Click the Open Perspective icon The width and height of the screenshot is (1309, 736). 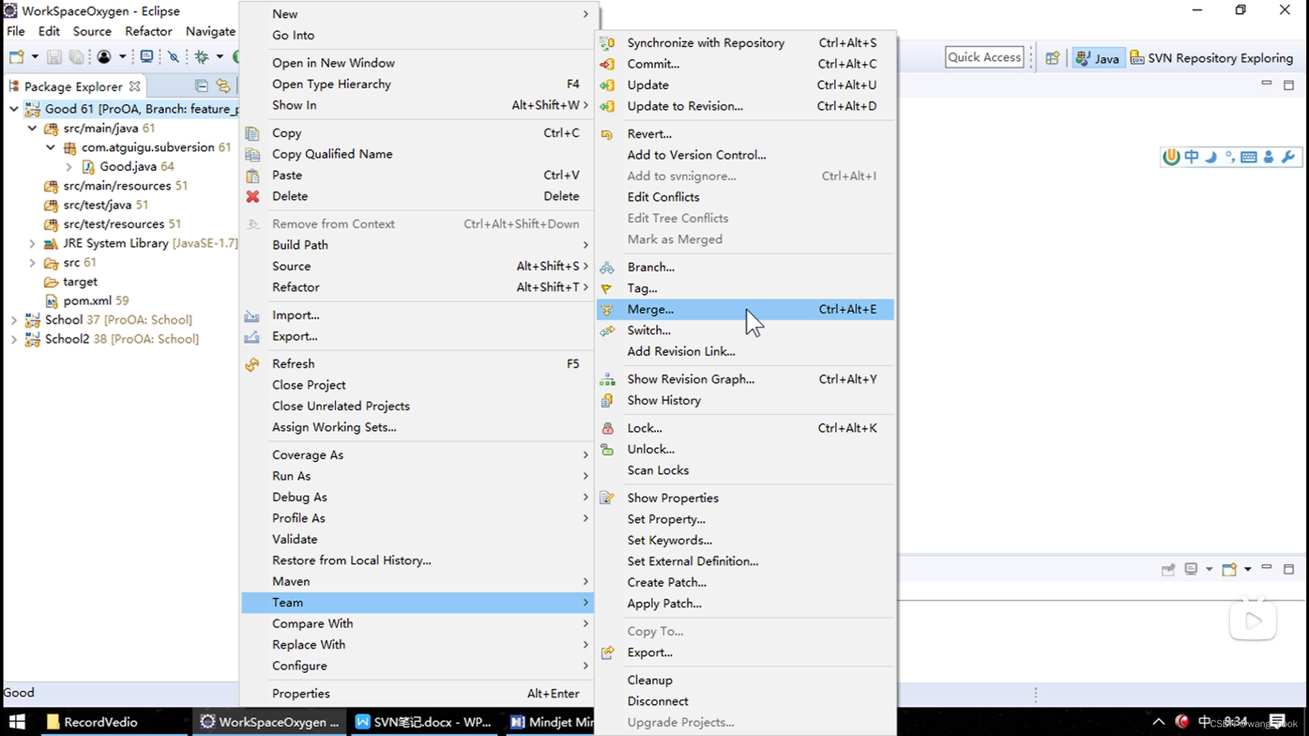[x=1053, y=58]
